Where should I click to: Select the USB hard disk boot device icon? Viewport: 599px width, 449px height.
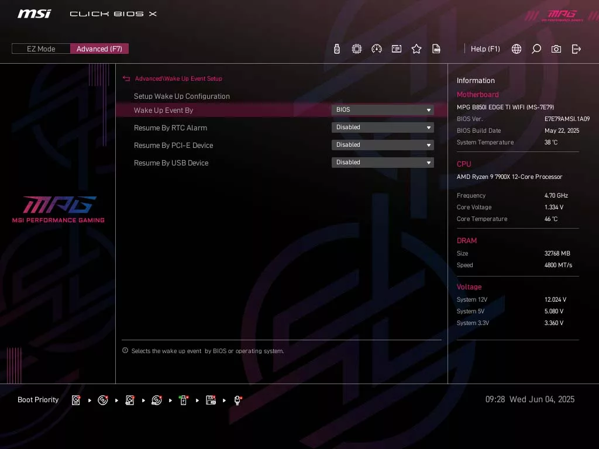[130, 400]
